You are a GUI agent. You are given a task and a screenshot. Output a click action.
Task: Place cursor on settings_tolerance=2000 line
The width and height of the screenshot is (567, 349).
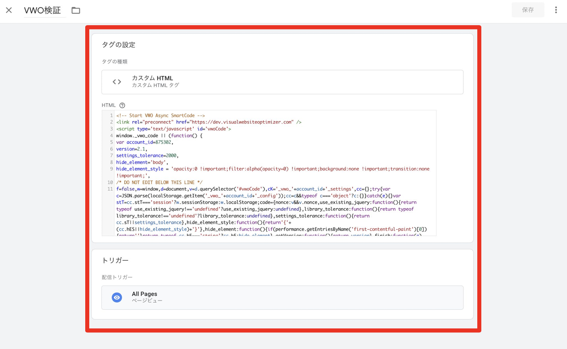[x=147, y=156]
